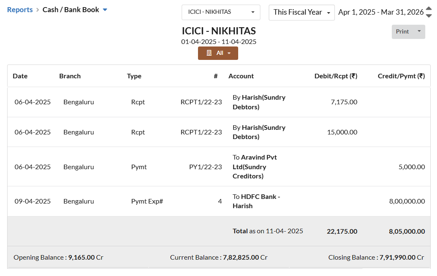Click credit amount 5,000.00
Image resolution: width=437 pixels, height=276 pixels.
tap(411, 167)
